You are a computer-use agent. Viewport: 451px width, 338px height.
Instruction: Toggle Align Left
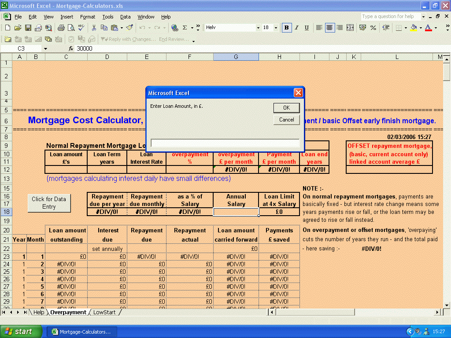point(319,28)
